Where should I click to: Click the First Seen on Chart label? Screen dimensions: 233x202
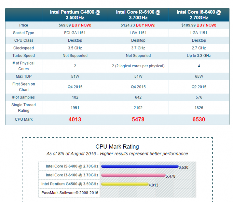coord(24,87)
